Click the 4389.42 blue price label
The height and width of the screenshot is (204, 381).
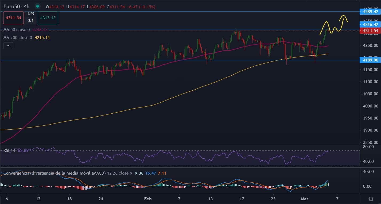point(370,11)
